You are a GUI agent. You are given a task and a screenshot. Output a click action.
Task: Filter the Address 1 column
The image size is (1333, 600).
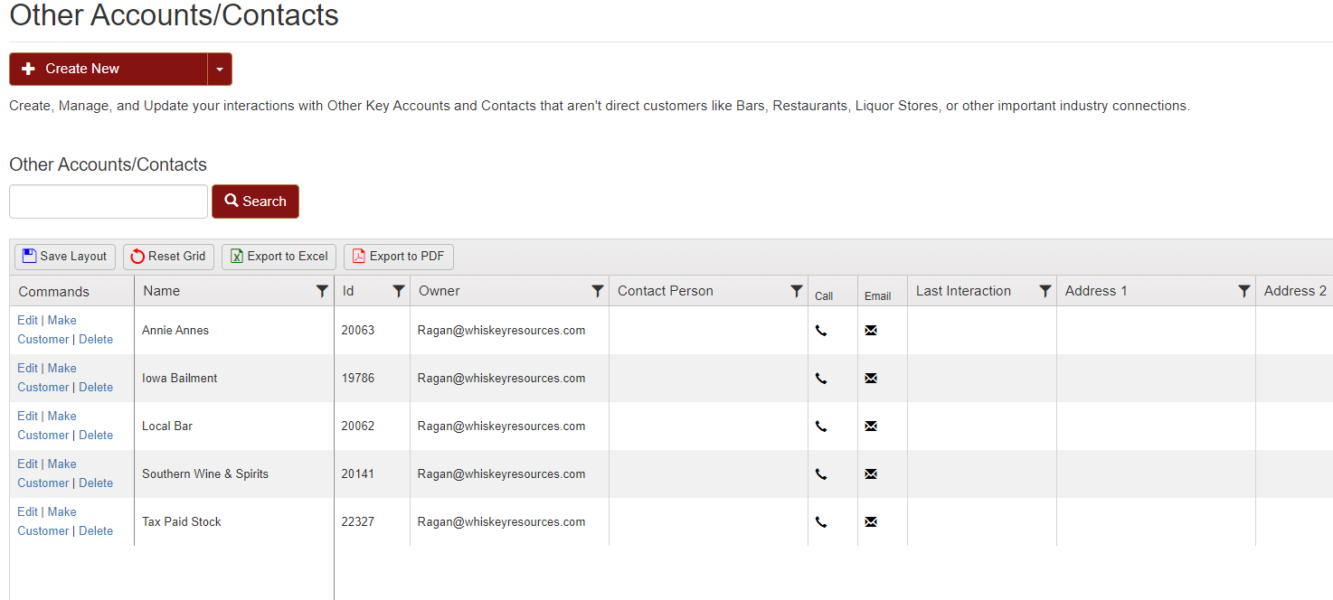coord(1244,291)
